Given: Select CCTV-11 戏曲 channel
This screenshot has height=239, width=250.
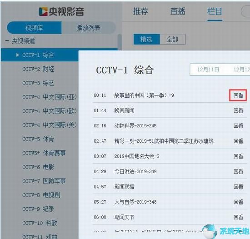Looking at the screenshot, I should (x=40, y=236).
